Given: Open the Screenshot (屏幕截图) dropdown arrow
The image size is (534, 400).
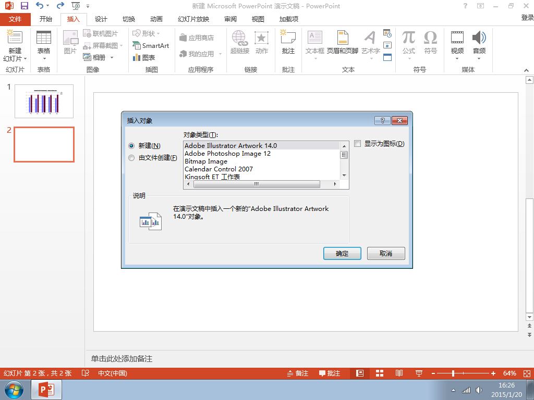Looking at the screenshot, I should [x=121, y=46].
